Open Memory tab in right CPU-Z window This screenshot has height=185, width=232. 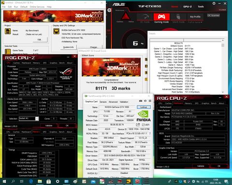pos(188,103)
